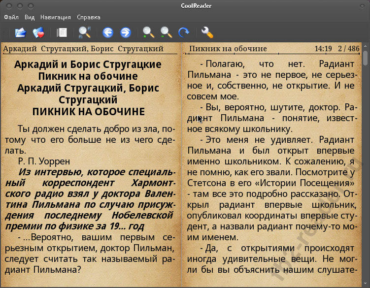Click the scrollbar down arrow at the bottom
Image resolution: width=370 pixels, height=288 pixels.
point(366,284)
